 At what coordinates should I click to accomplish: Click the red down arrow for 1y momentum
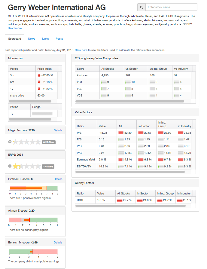pos(39,89)
